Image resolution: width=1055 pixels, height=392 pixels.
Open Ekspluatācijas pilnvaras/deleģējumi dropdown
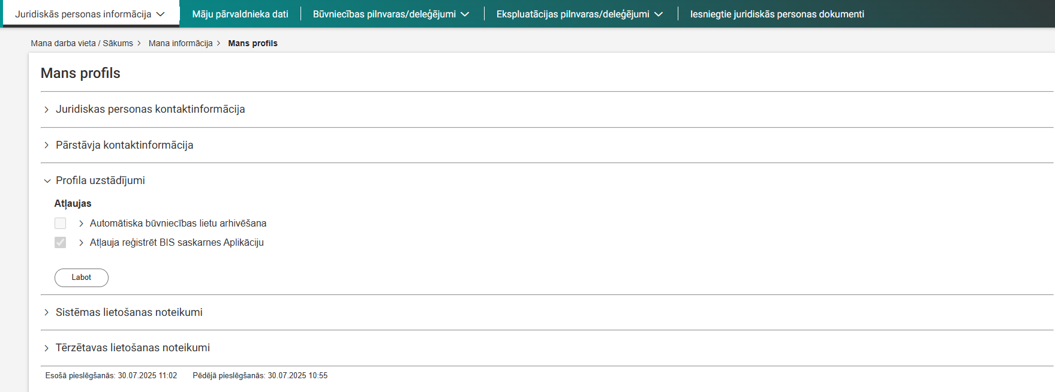579,14
